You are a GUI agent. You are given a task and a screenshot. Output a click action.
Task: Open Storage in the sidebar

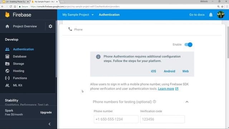pyautogui.click(x=19, y=64)
